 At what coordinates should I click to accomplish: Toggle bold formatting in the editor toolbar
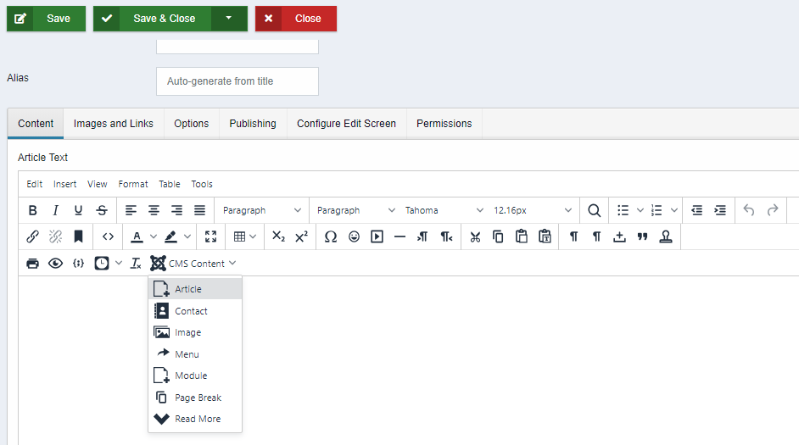[x=33, y=210]
